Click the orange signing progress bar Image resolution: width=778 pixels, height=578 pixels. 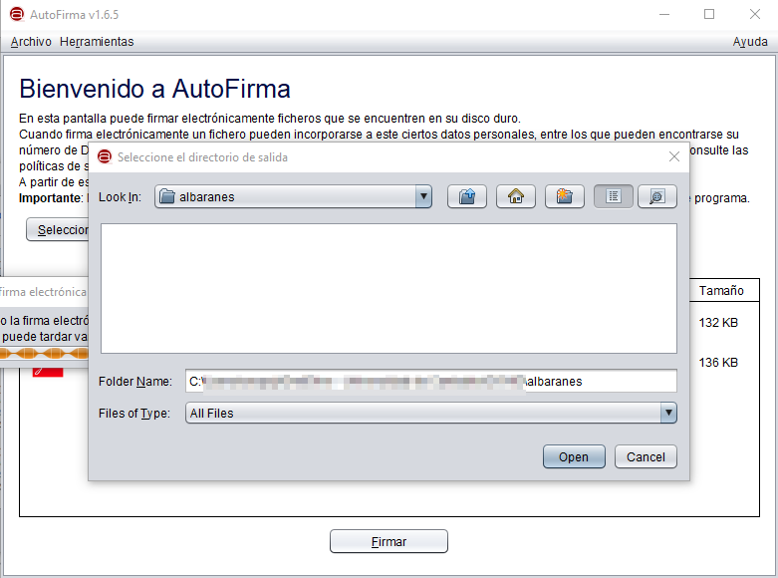(x=44, y=354)
